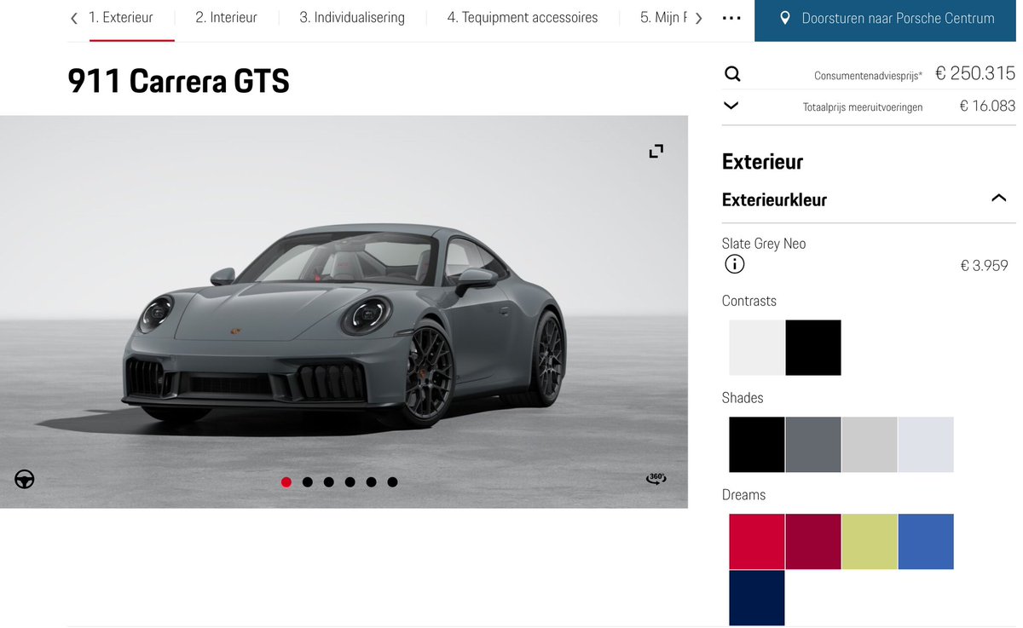The height and width of the screenshot is (628, 1023).
Task: Click left arrow to scroll tabs back
Action: (x=74, y=18)
